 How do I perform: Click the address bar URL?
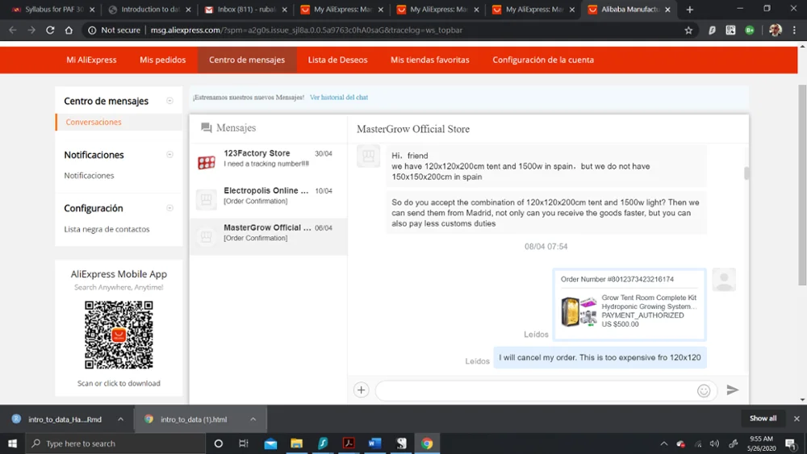point(306,31)
